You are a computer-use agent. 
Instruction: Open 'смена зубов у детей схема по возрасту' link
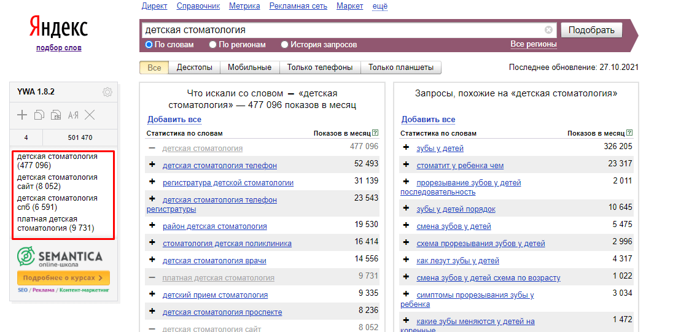pyautogui.click(x=488, y=278)
